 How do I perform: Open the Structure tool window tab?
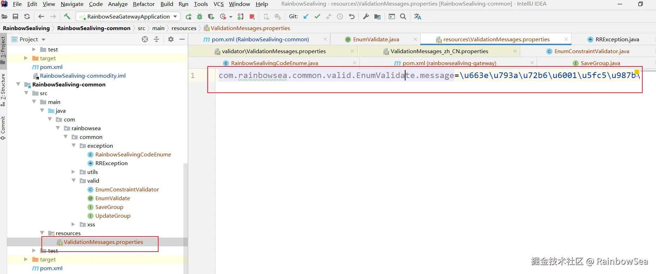pos(3,89)
